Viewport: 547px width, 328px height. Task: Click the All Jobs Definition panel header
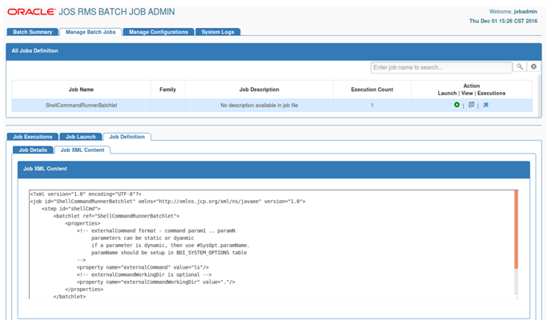pos(274,51)
